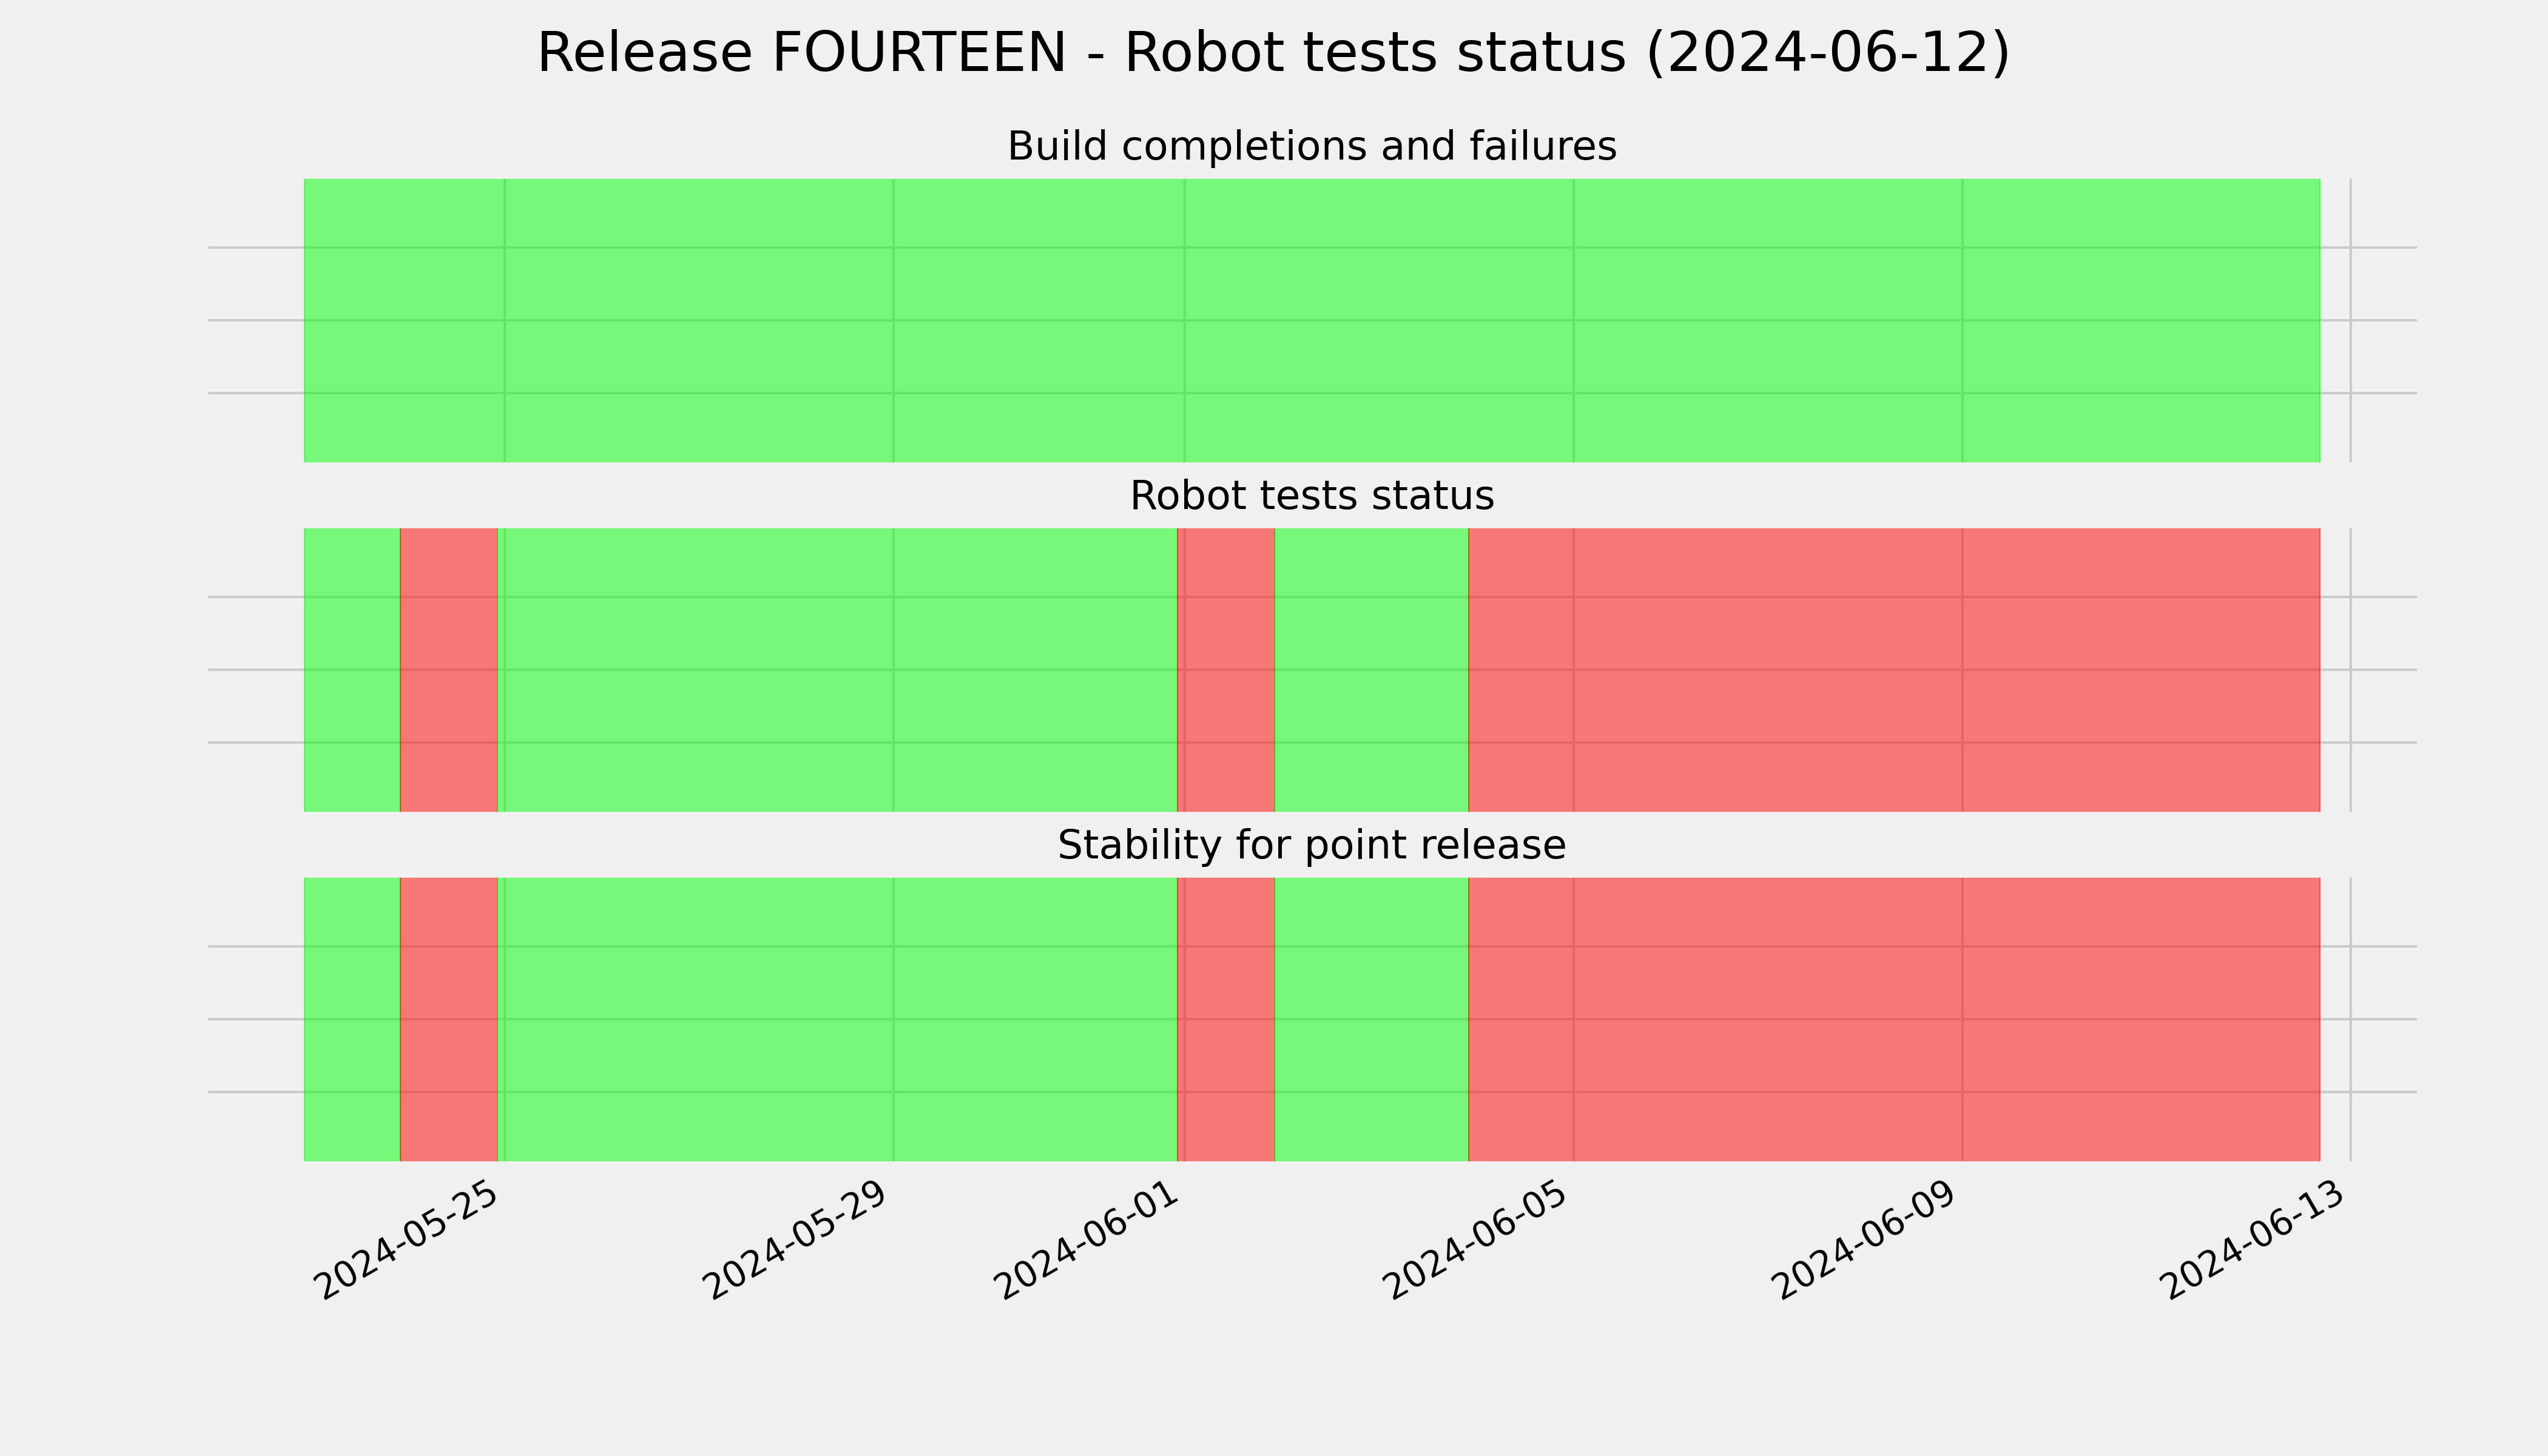This screenshot has width=2548, height=1456.
Task: Click the main chart title text
Action: point(1273,53)
